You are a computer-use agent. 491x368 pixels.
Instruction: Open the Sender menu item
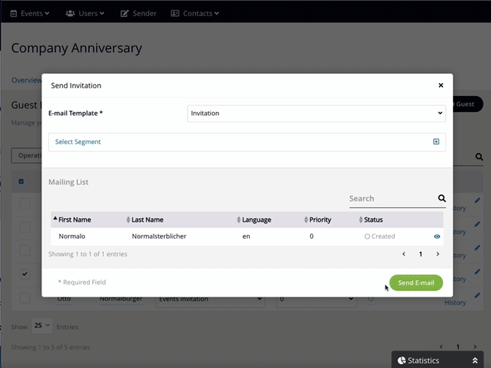[139, 13]
